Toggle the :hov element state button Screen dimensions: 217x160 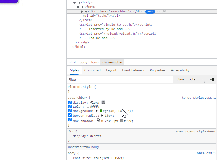point(180,79)
